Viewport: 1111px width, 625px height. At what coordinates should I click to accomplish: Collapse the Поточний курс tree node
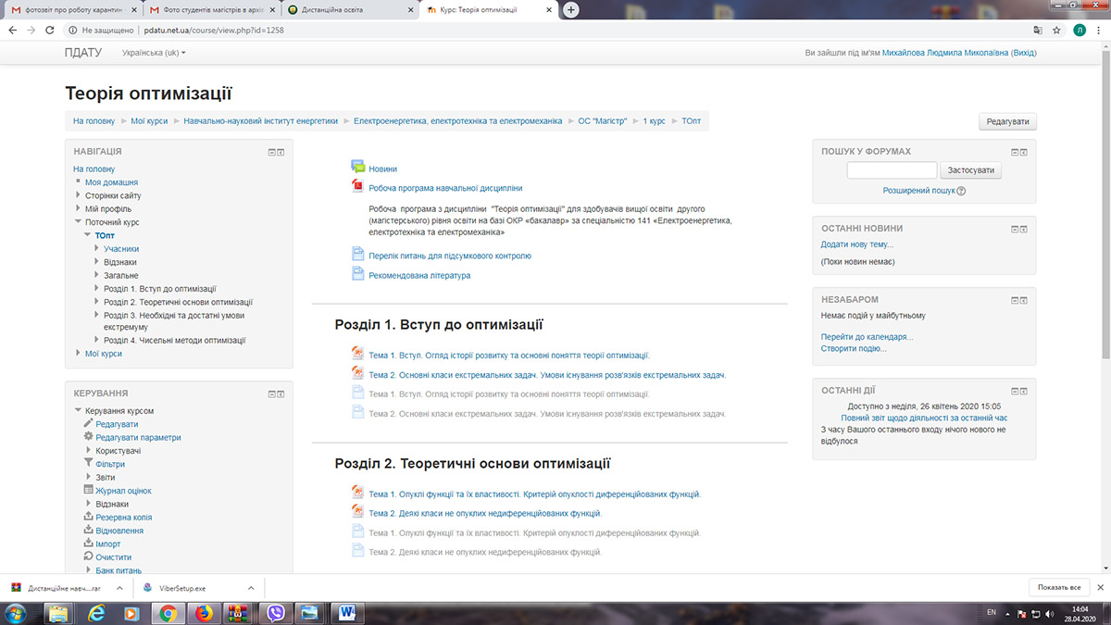(78, 222)
